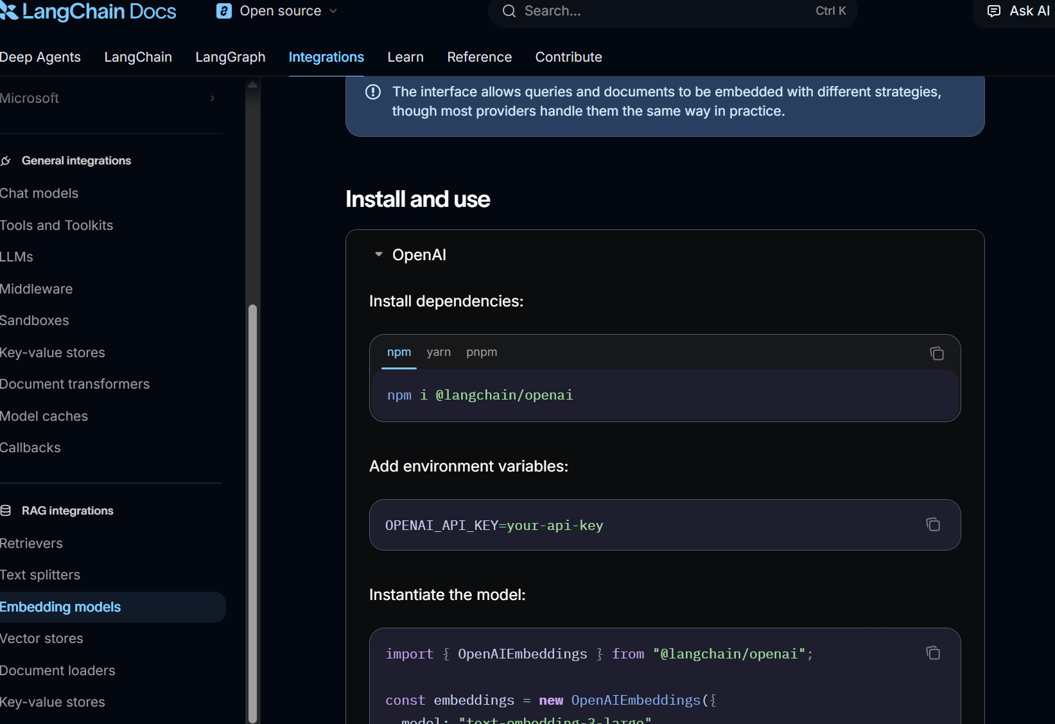Select the npm package manager tab

pos(399,352)
